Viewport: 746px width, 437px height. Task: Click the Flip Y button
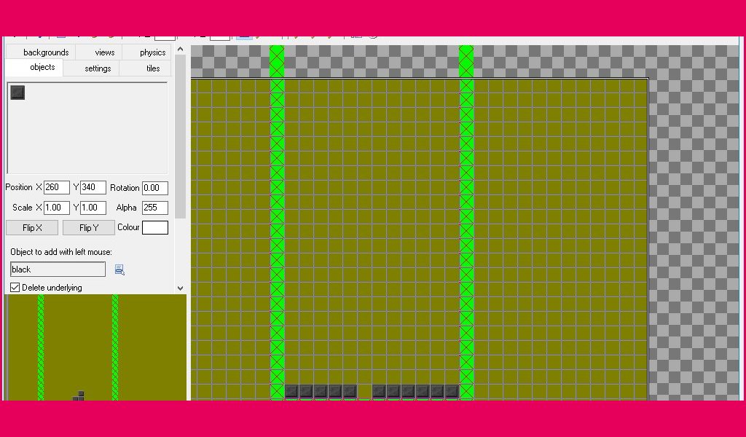[88, 228]
